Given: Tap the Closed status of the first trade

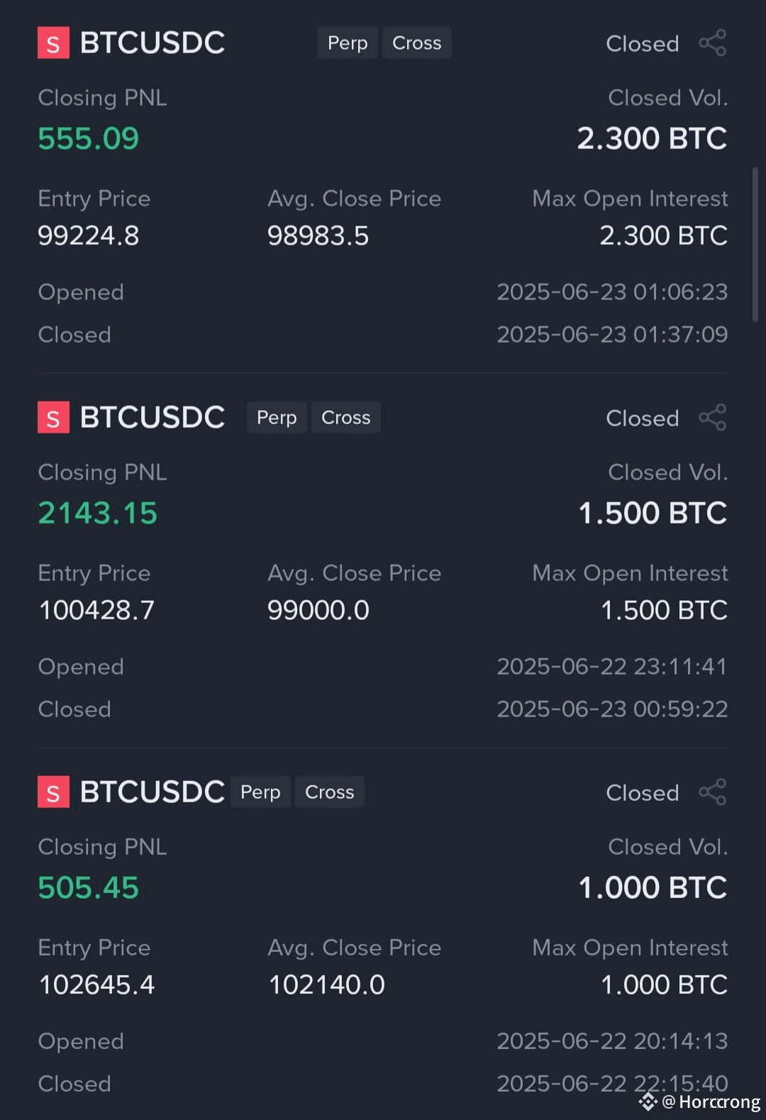Looking at the screenshot, I should (643, 43).
